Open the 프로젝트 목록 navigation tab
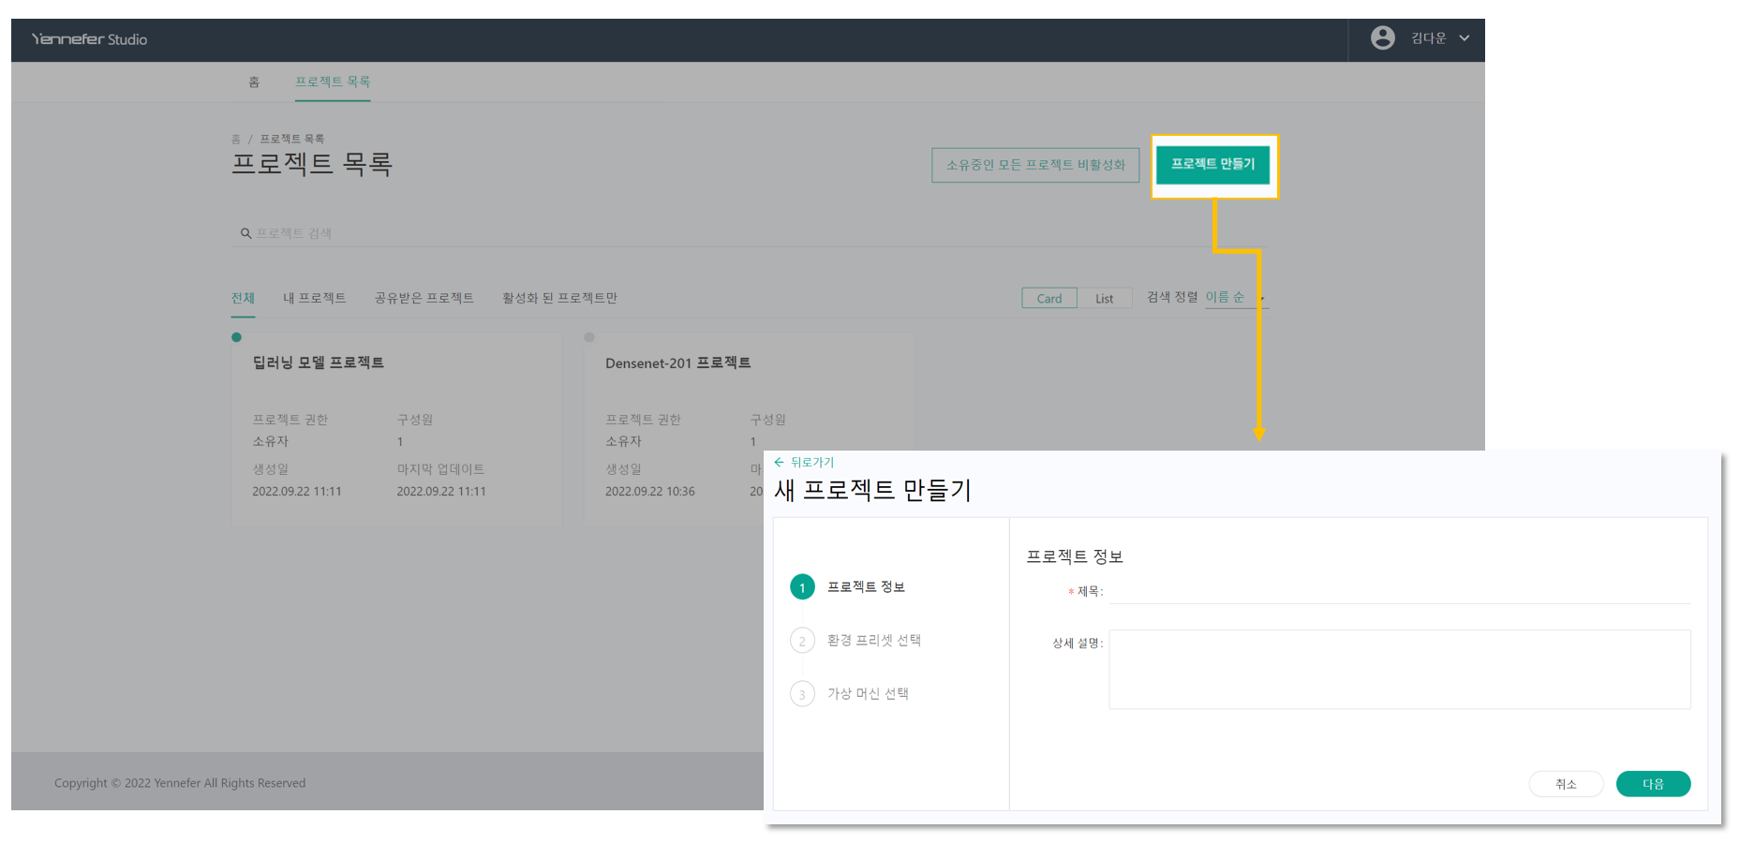 point(333,81)
